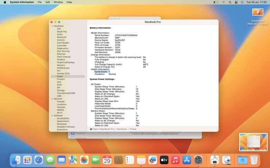Launch Safari from the Dock
This screenshot has height=168, width=270.
(x=39, y=160)
